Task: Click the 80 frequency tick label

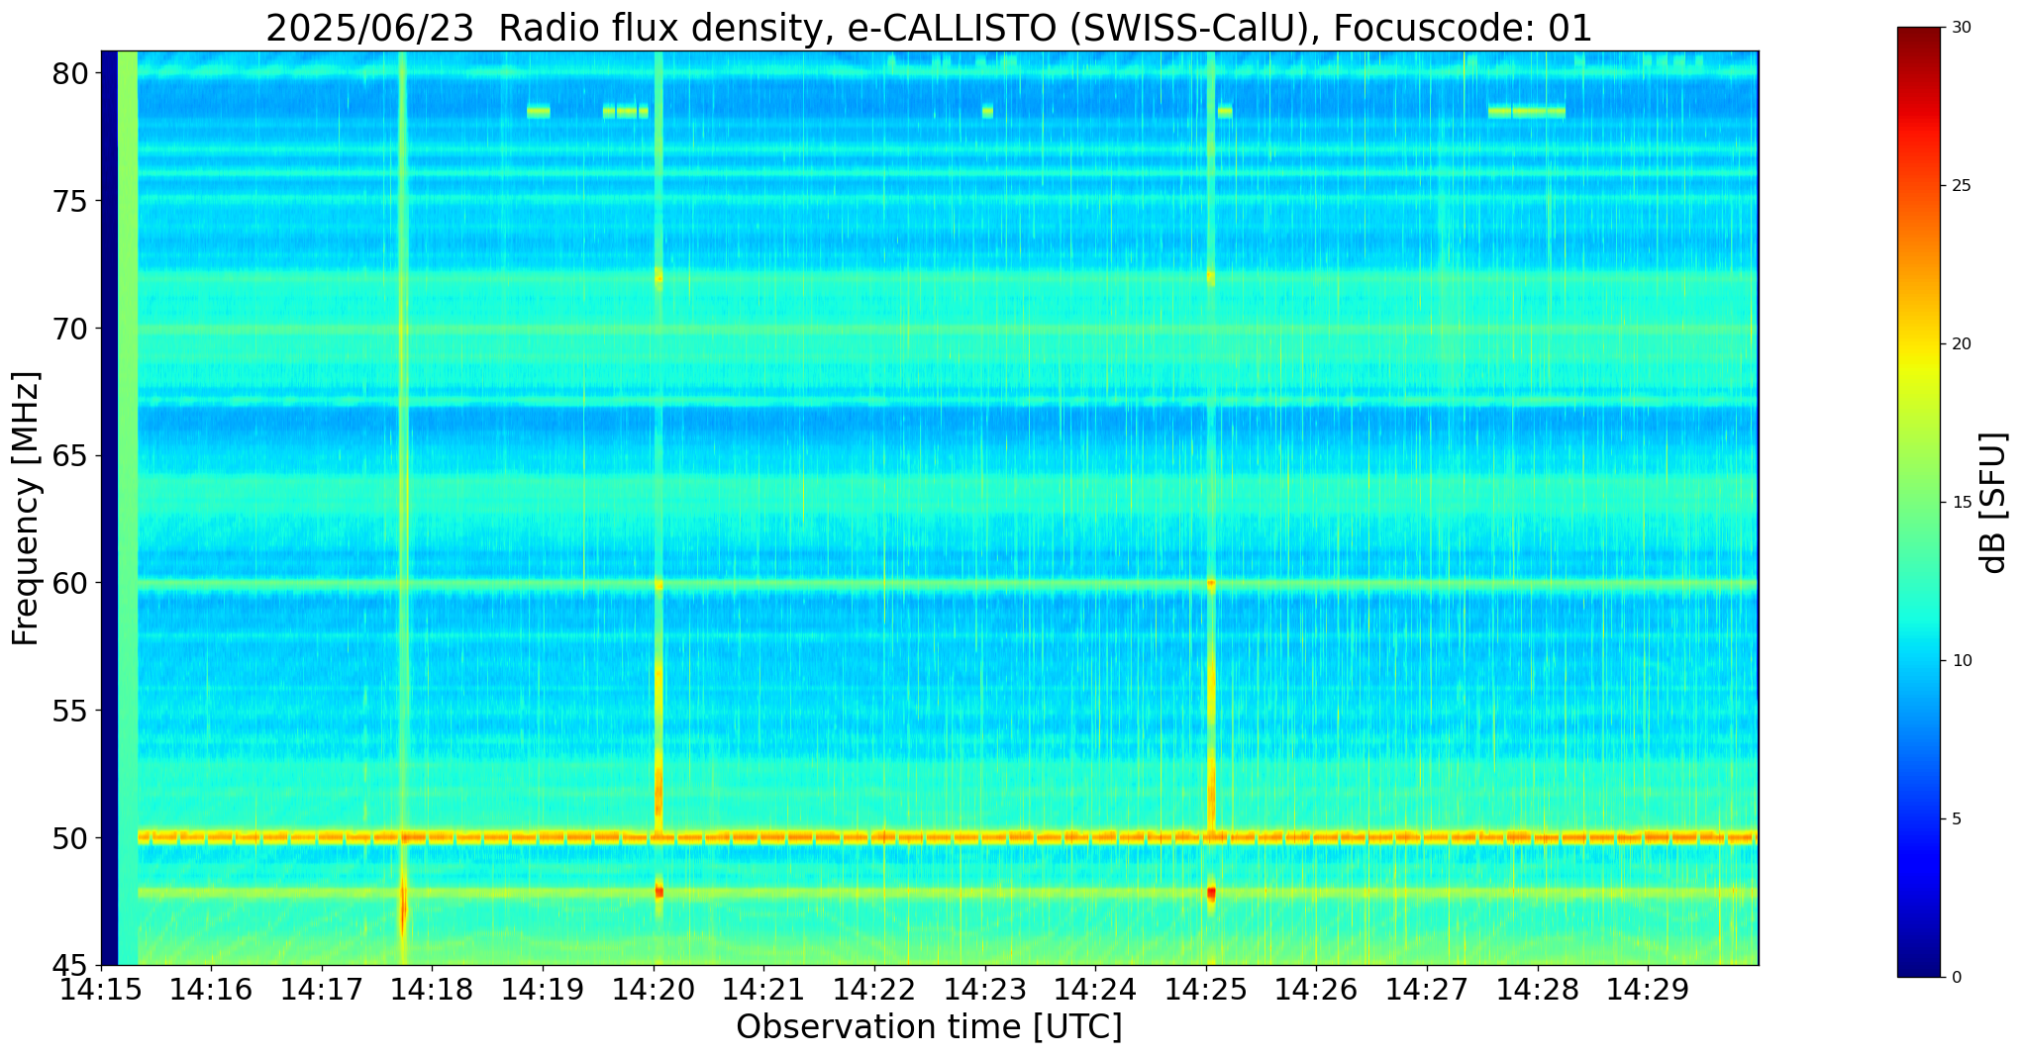Action: coord(70,74)
